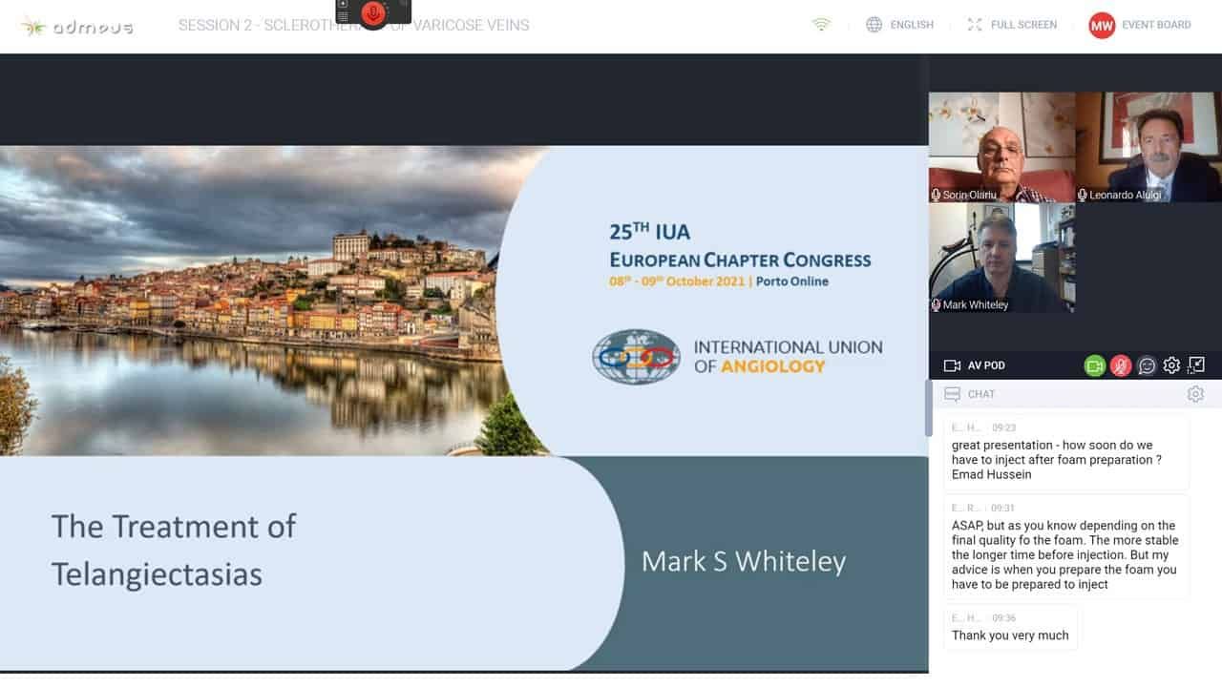
Task: Open AV Pod settings gear
Action: (x=1171, y=365)
